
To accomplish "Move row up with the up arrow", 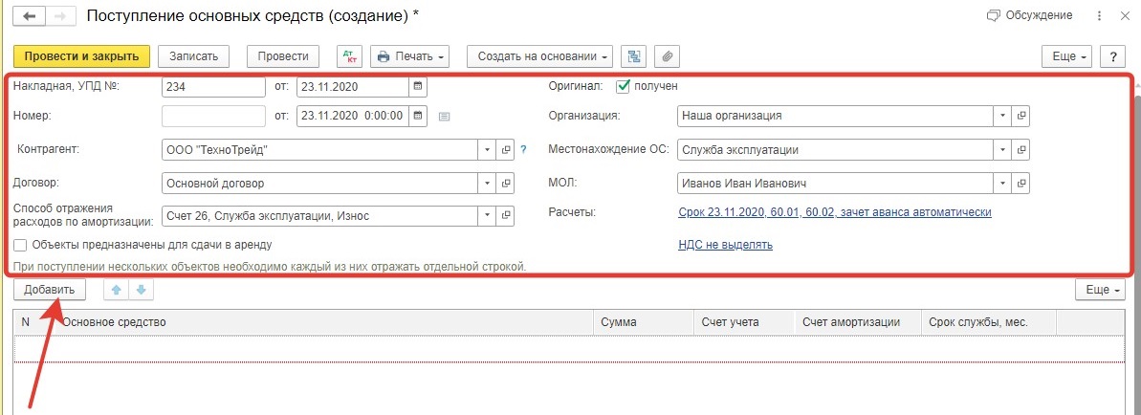I will tap(116, 290).
